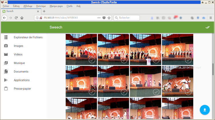
Task: Toggle selection of first video thumbnail
Action: [92, 60]
